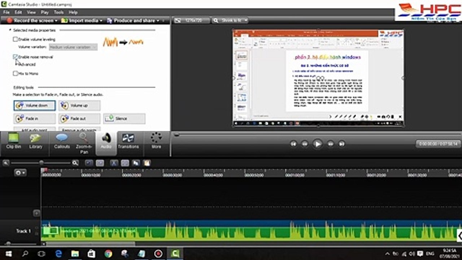The image size is (462, 260).
Task: Jump to previous clip button
Action: 293,144
